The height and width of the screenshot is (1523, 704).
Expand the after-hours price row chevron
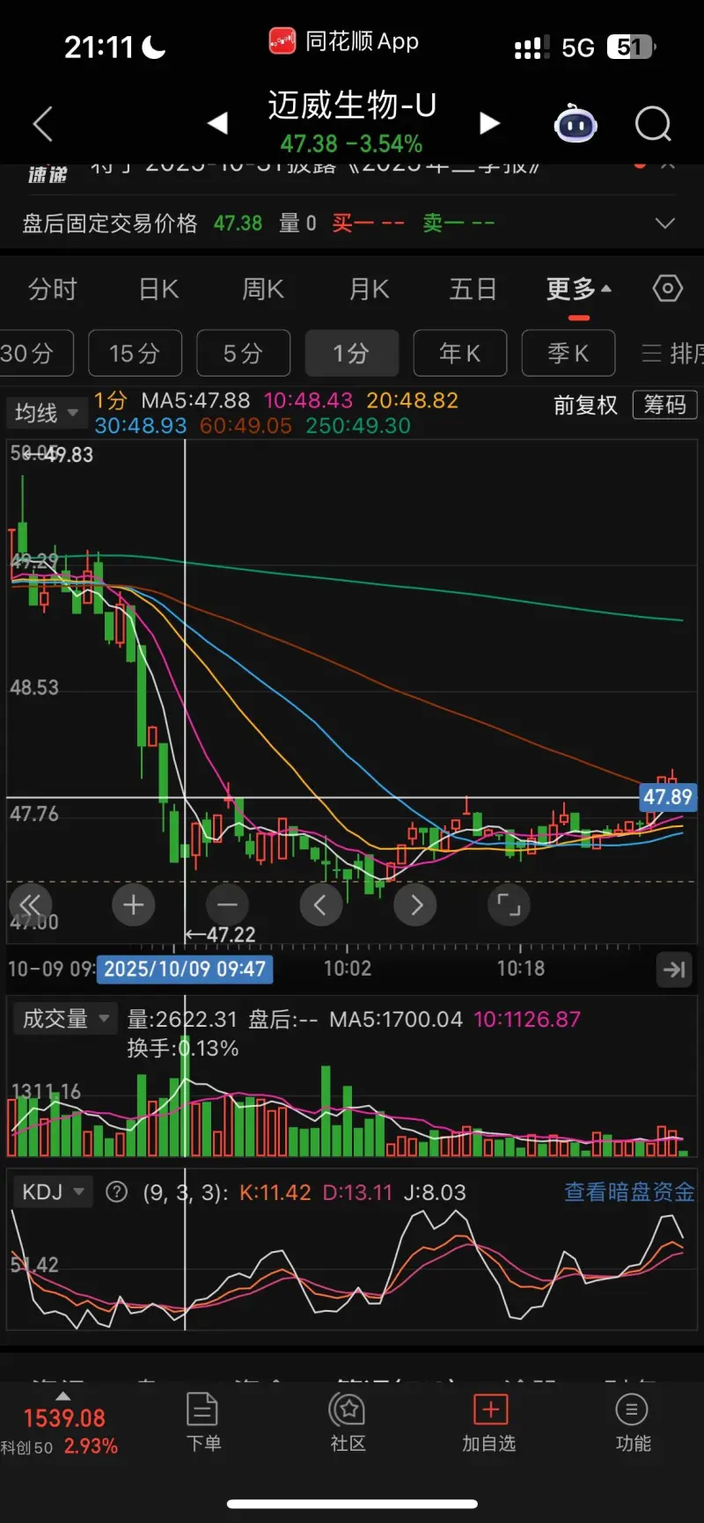coord(665,223)
